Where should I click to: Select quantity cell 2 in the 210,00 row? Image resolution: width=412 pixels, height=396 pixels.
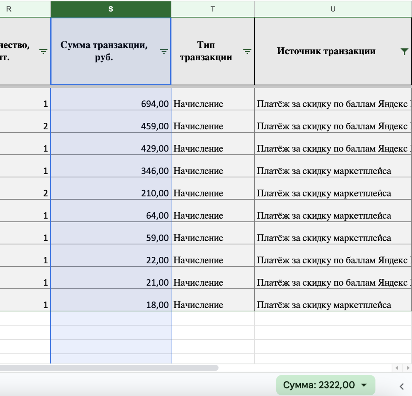coord(25,188)
